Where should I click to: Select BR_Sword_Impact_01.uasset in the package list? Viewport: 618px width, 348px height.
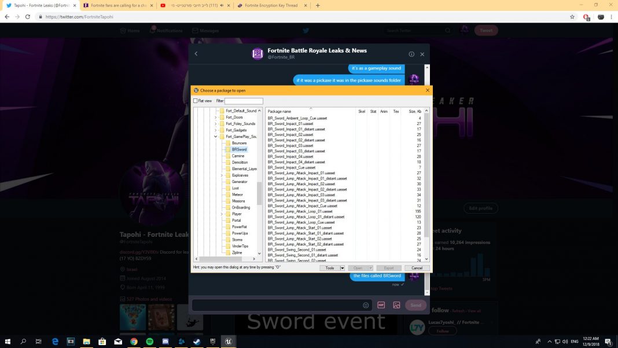pos(290,123)
